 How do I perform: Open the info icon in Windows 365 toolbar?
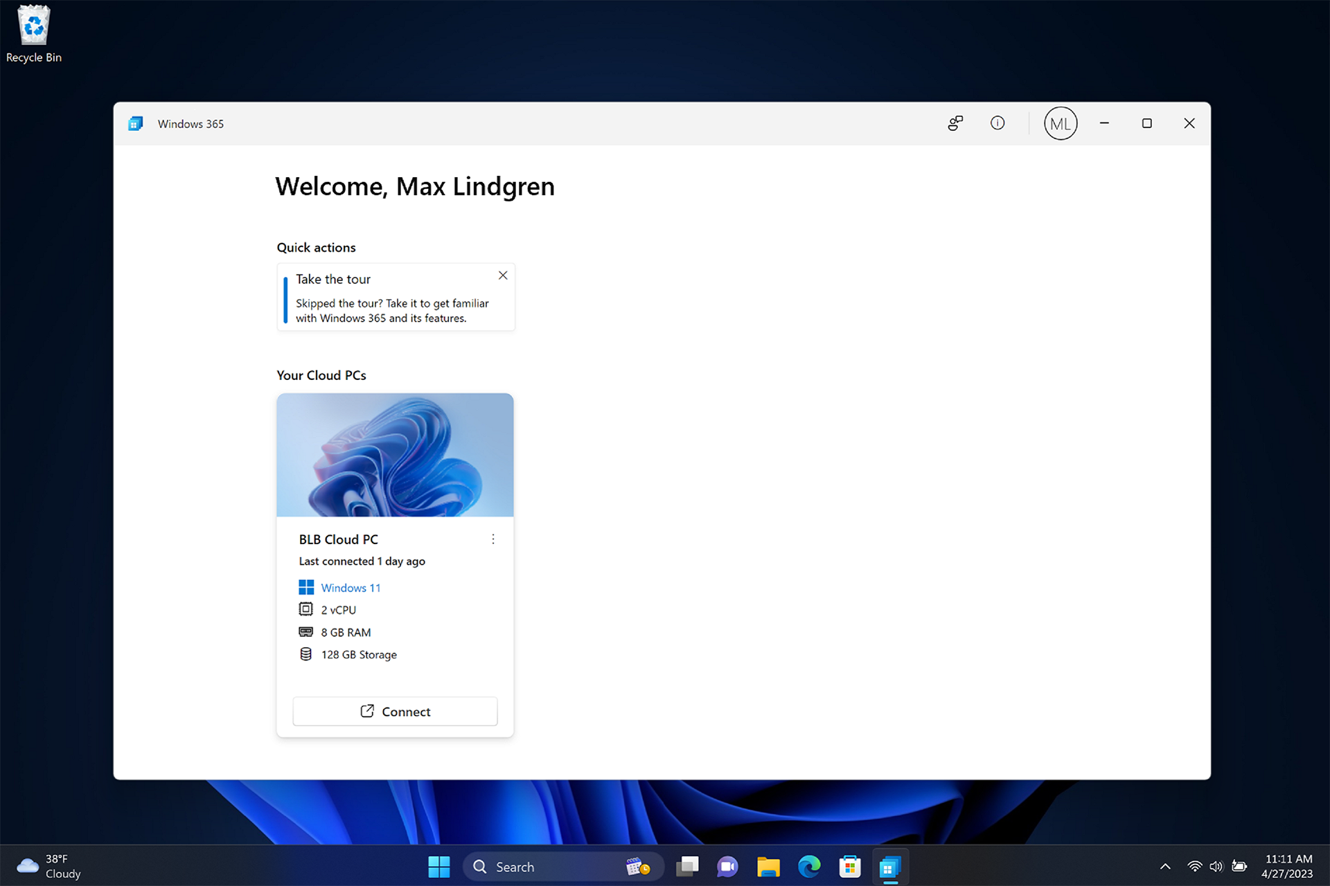pos(997,123)
